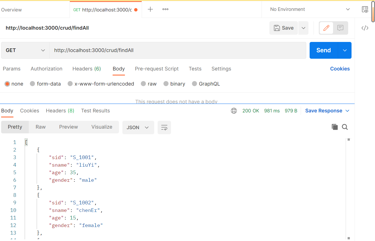
Task: Open the Test Results tab
Action: pyautogui.click(x=96, y=111)
